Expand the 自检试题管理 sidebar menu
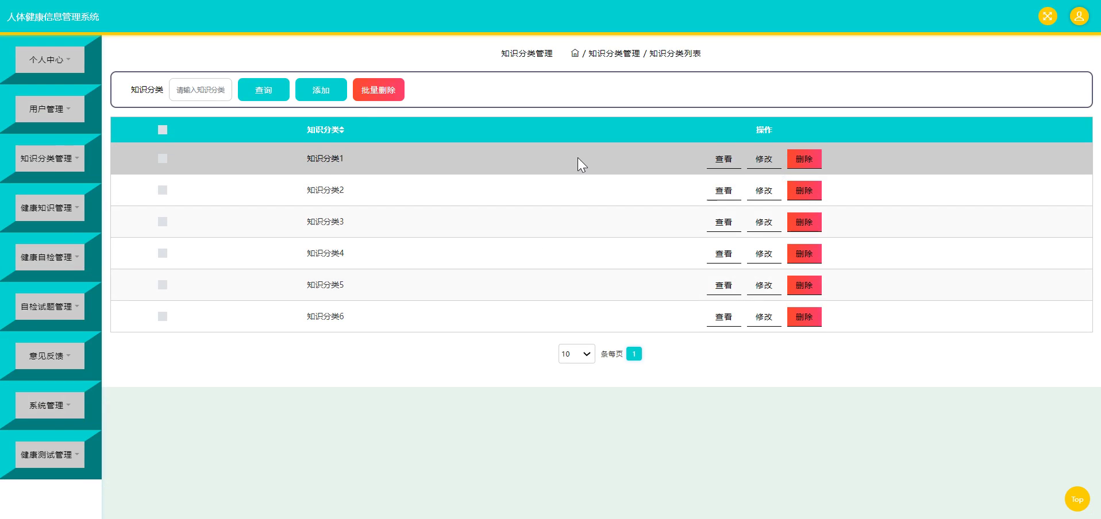This screenshot has width=1101, height=519. coord(50,307)
